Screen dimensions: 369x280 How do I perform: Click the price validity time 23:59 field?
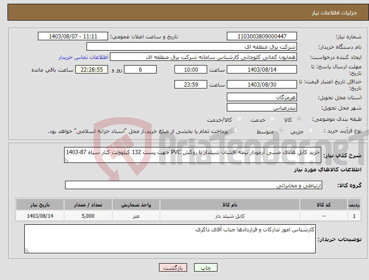pyautogui.click(x=191, y=84)
